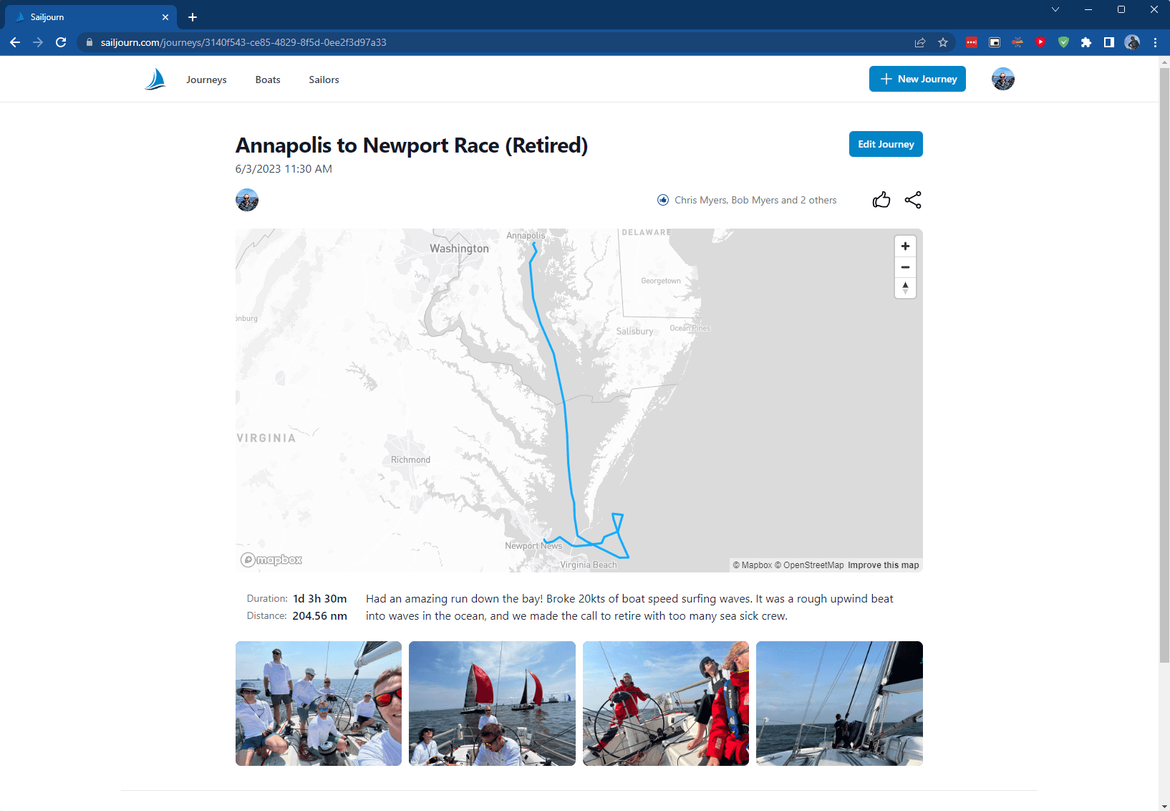This screenshot has height=811, width=1170.
Task: Open the red spinnaker sailboats photo
Action: 492,704
